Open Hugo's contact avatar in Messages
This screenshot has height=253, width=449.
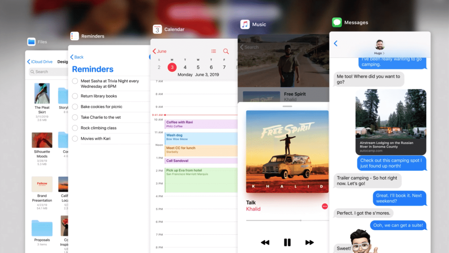click(379, 45)
